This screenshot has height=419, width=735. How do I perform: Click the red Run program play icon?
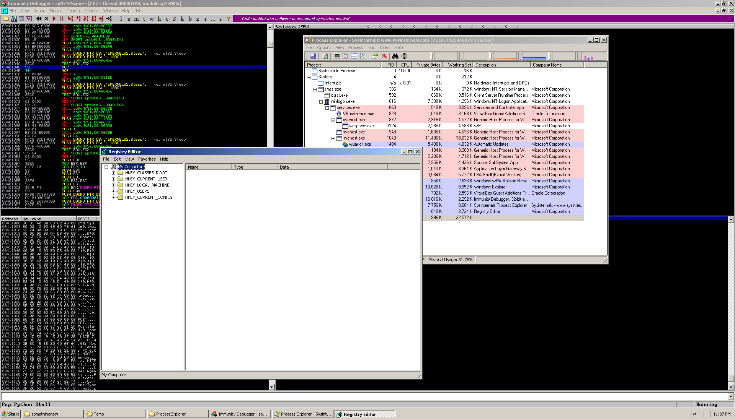(x=54, y=18)
